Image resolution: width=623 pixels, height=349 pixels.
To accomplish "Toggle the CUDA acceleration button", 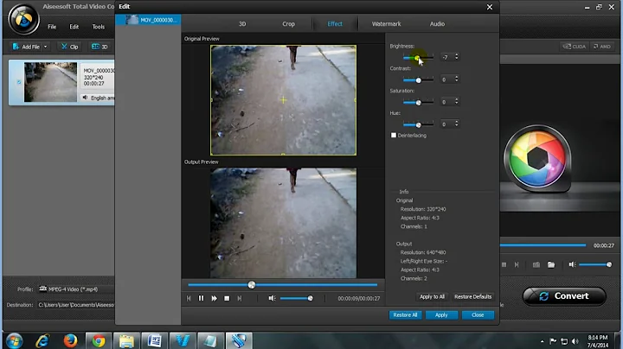I will [575, 47].
